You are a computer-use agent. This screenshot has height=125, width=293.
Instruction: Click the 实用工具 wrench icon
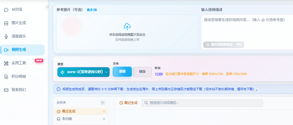coord(6,63)
